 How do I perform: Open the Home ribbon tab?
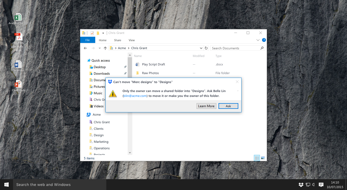pyautogui.click(x=103, y=40)
